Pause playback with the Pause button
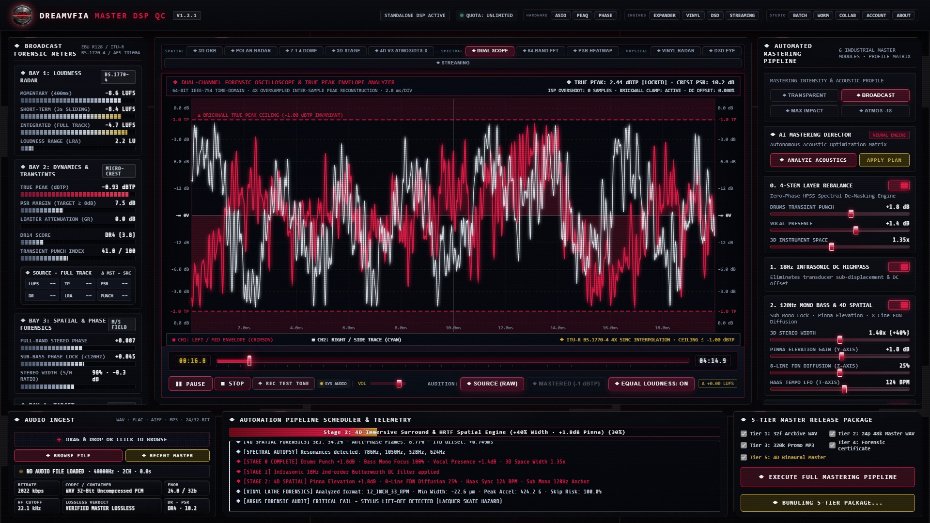The image size is (930, 523). click(190, 384)
